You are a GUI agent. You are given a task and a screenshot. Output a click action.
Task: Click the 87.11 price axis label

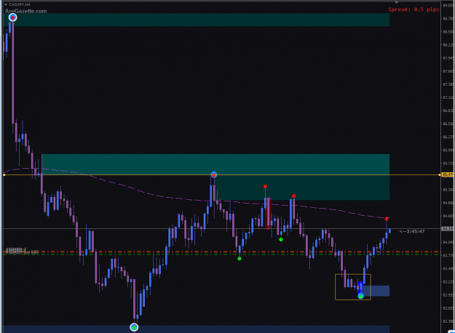click(448, 97)
